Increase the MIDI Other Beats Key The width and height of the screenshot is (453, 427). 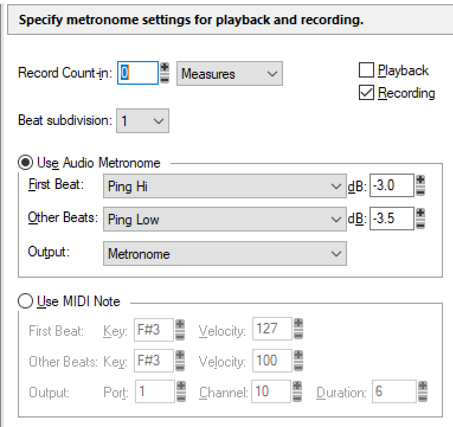(x=180, y=355)
